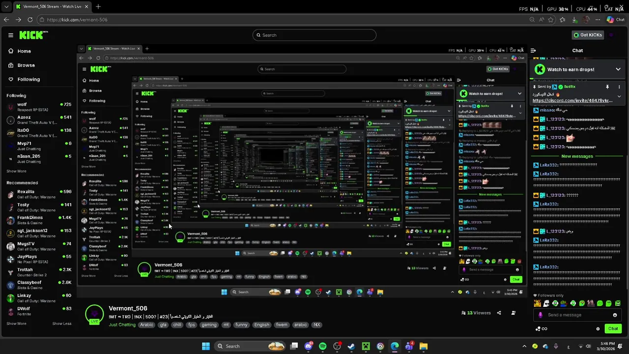Click the purple microphone icon in chat input
The width and height of the screenshot is (629, 354).
point(541,315)
